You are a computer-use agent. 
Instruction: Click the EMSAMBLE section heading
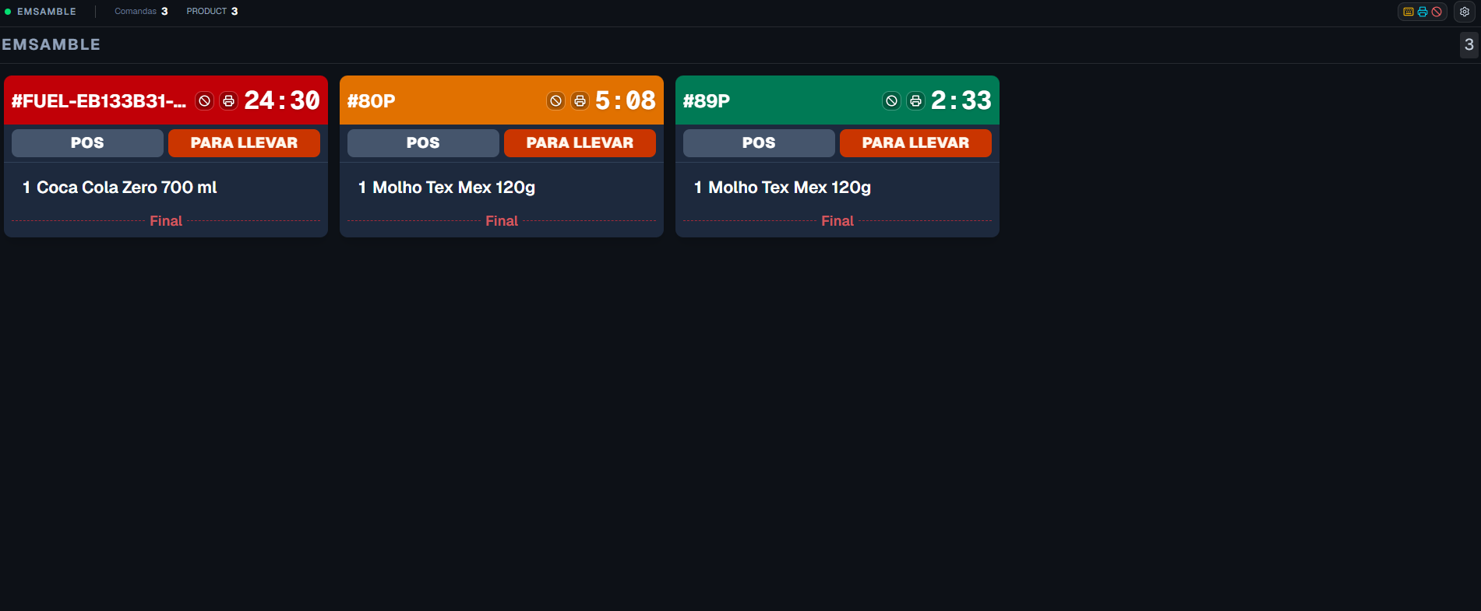click(x=51, y=45)
